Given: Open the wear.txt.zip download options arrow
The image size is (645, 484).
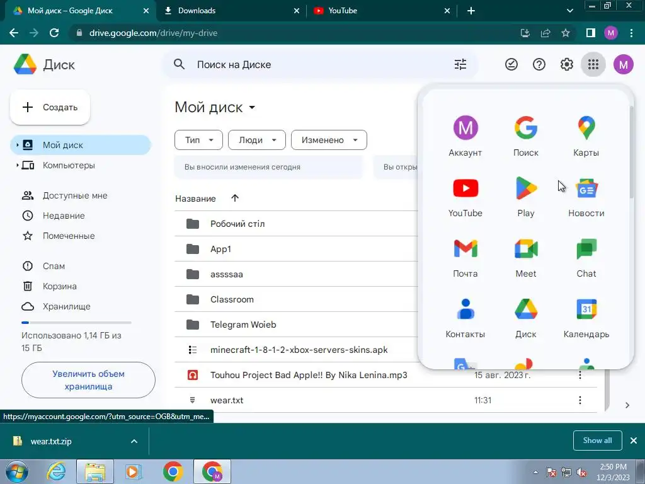Looking at the screenshot, I should coord(134,441).
